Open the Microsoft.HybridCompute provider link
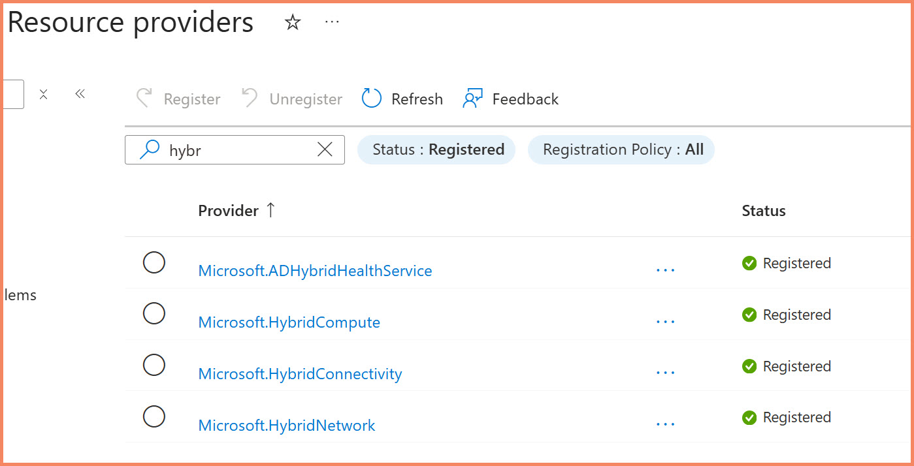Screen dimensions: 914x466 click(289, 322)
